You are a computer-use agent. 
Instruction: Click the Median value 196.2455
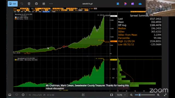point(156,28)
